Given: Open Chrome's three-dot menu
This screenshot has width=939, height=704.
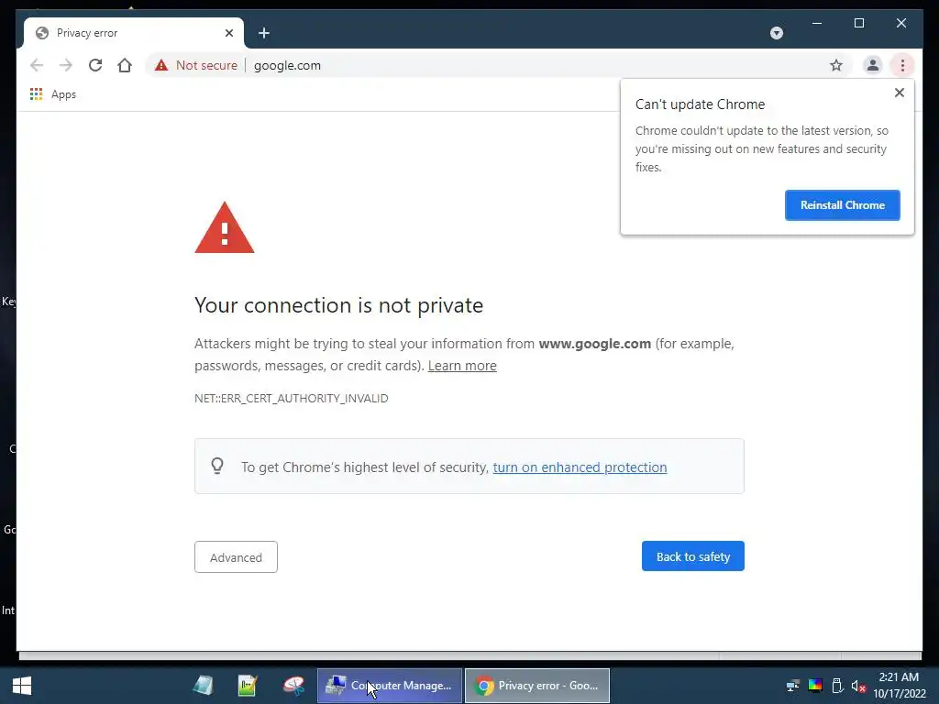Looking at the screenshot, I should coord(902,65).
